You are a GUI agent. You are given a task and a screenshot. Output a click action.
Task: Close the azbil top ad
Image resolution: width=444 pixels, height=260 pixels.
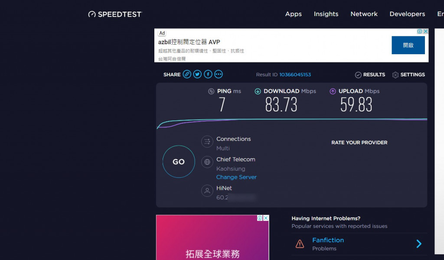(426, 31)
